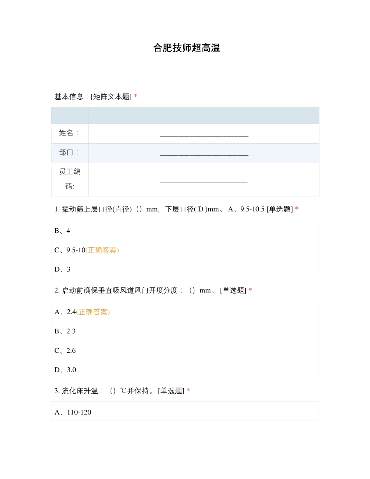Click the title 合肥技师超高温
The image size is (370, 479).
tap(187, 48)
